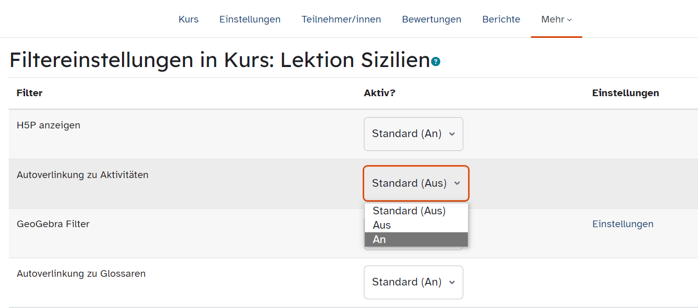Click the Autoverlinkung zu Glossaren dropdown arrow
The height and width of the screenshot is (308, 698).
point(452,282)
